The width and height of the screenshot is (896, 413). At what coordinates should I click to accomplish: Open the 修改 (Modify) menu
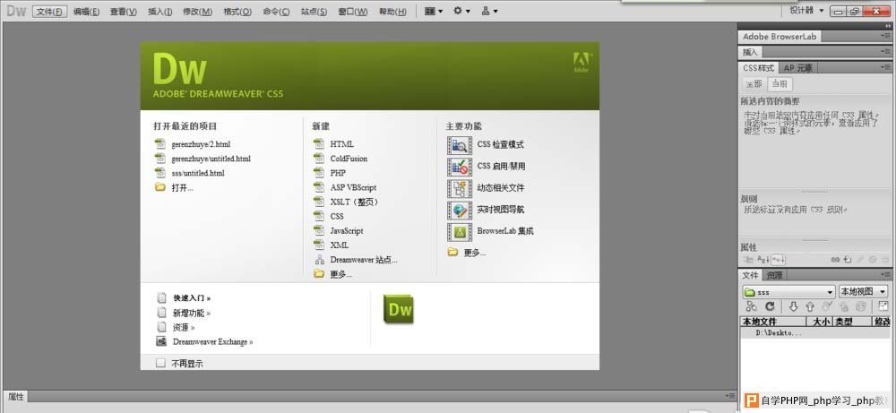[197, 11]
